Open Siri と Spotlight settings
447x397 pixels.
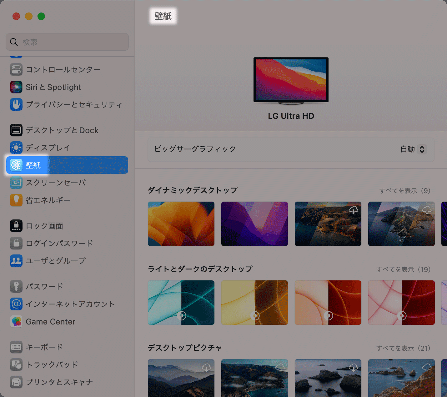[67, 87]
